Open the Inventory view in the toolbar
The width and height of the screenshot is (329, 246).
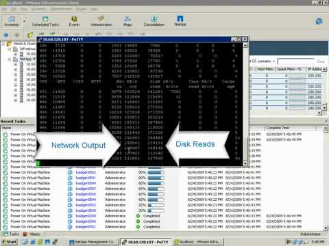(12, 21)
